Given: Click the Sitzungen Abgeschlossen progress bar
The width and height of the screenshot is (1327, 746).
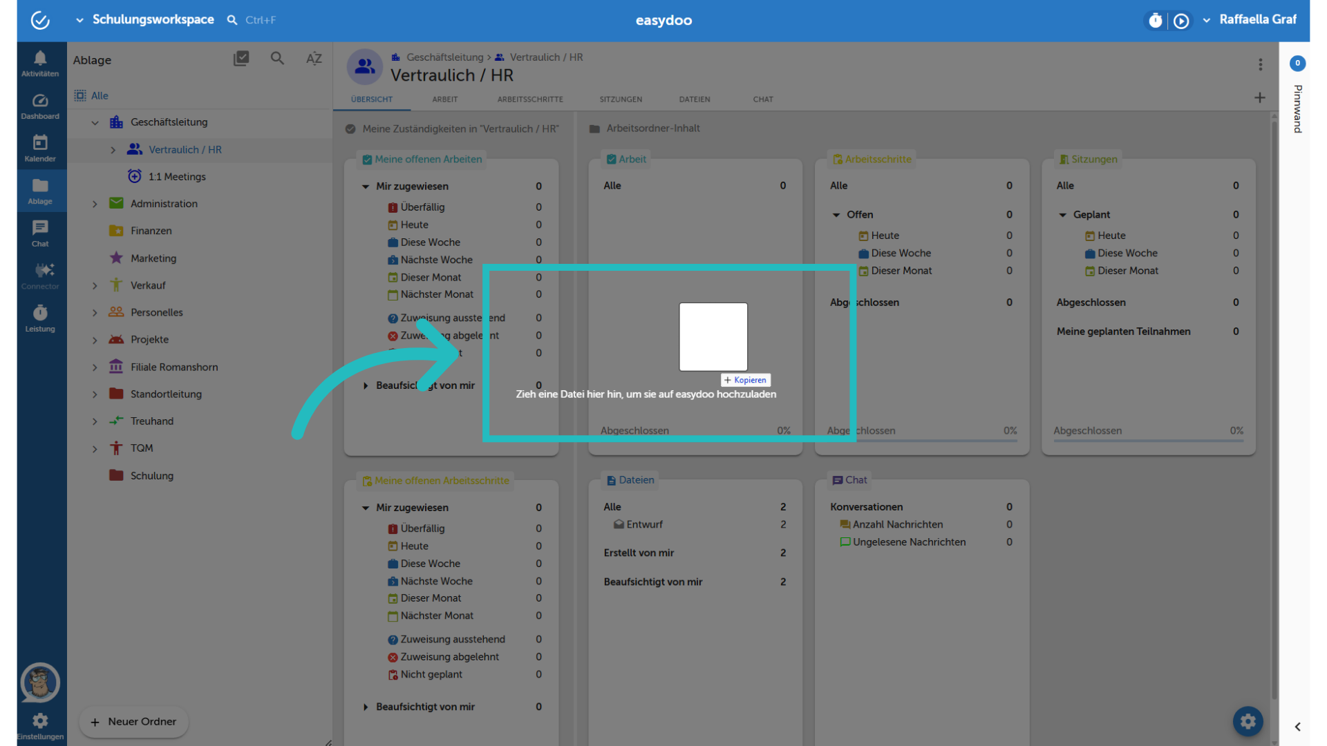Looking at the screenshot, I should (1149, 440).
